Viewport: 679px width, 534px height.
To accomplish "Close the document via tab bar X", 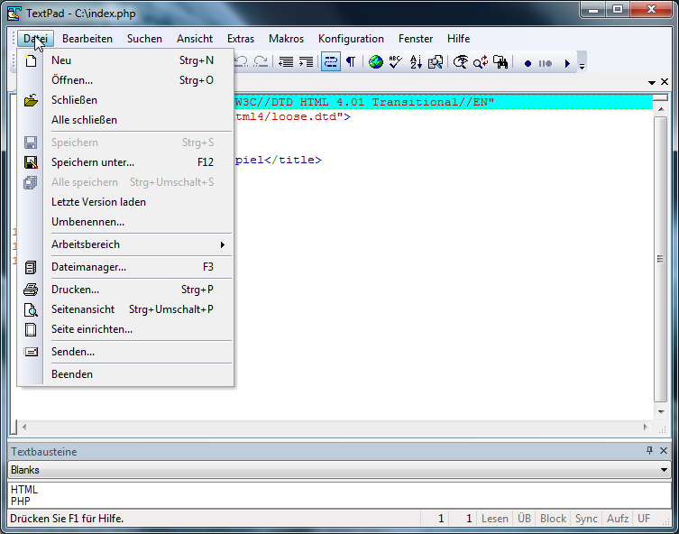I will coord(665,81).
